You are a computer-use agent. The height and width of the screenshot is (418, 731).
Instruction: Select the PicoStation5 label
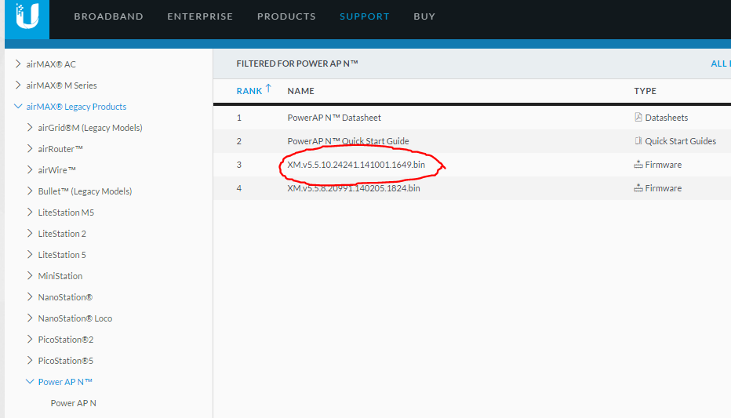[x=66, y=362]
